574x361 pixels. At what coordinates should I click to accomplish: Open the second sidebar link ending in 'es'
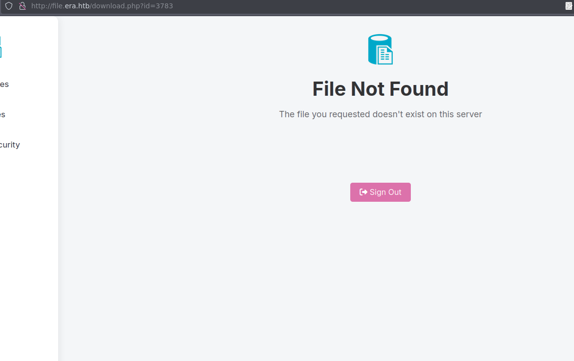tap(3, 115)
